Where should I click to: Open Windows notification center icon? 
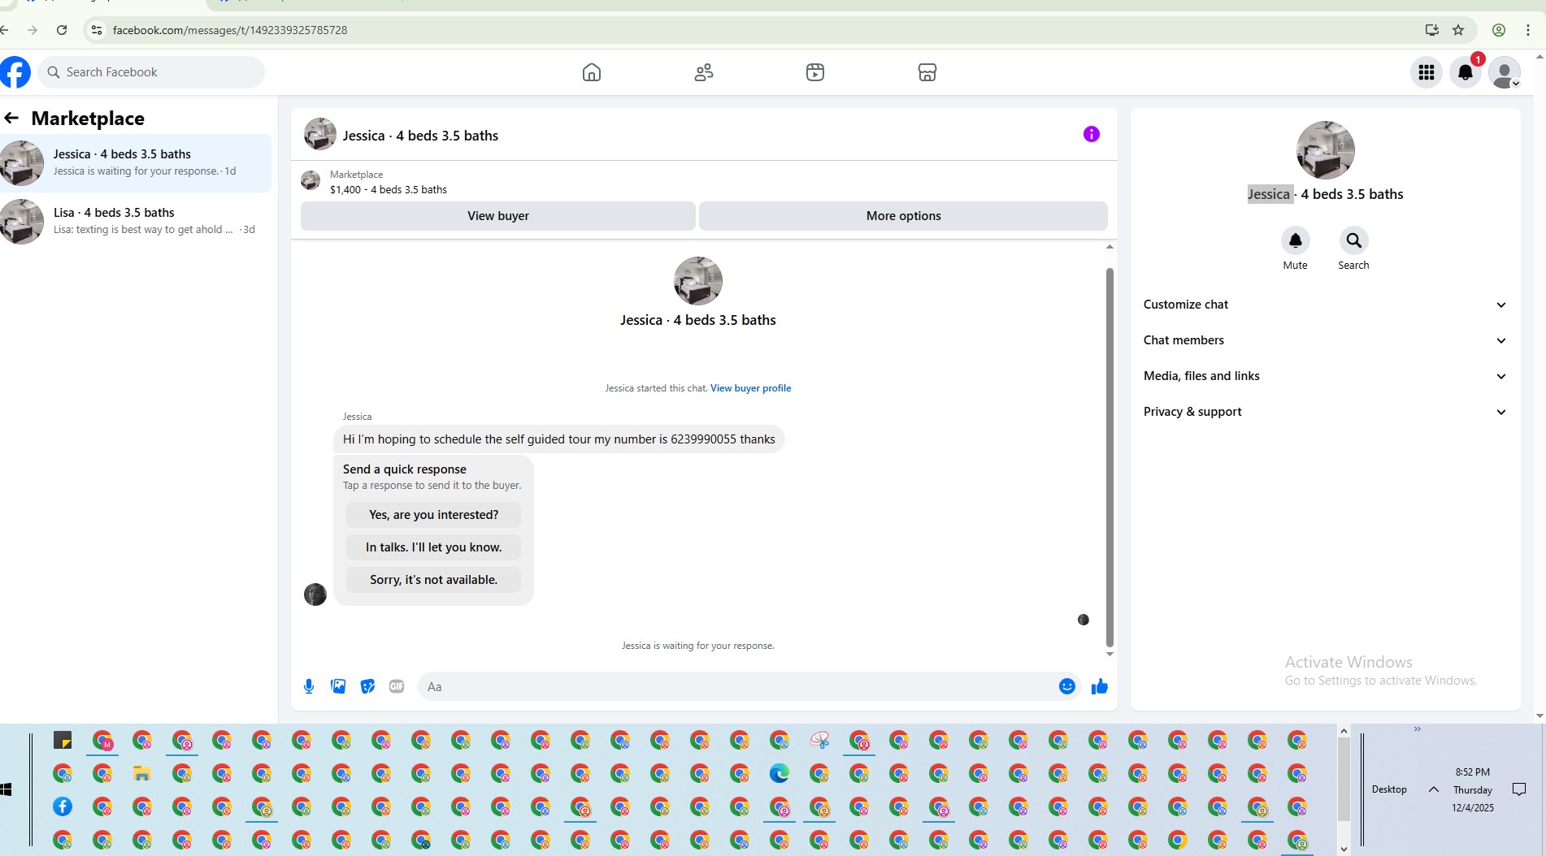[x=1519, y=789]
